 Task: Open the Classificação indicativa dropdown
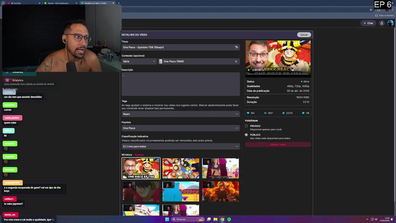(181, 146)
